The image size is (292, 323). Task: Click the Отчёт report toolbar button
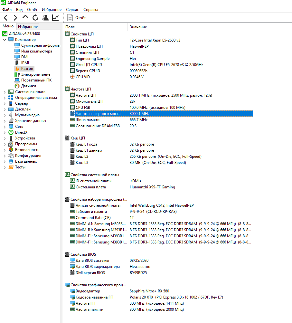(x=76, y=18)
